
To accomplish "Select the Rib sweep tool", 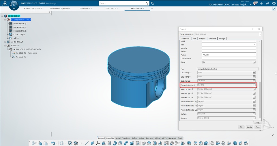I will point(126,143).
